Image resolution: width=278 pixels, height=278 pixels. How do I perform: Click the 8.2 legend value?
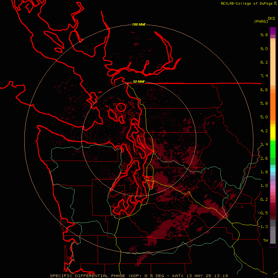point(264,62)
